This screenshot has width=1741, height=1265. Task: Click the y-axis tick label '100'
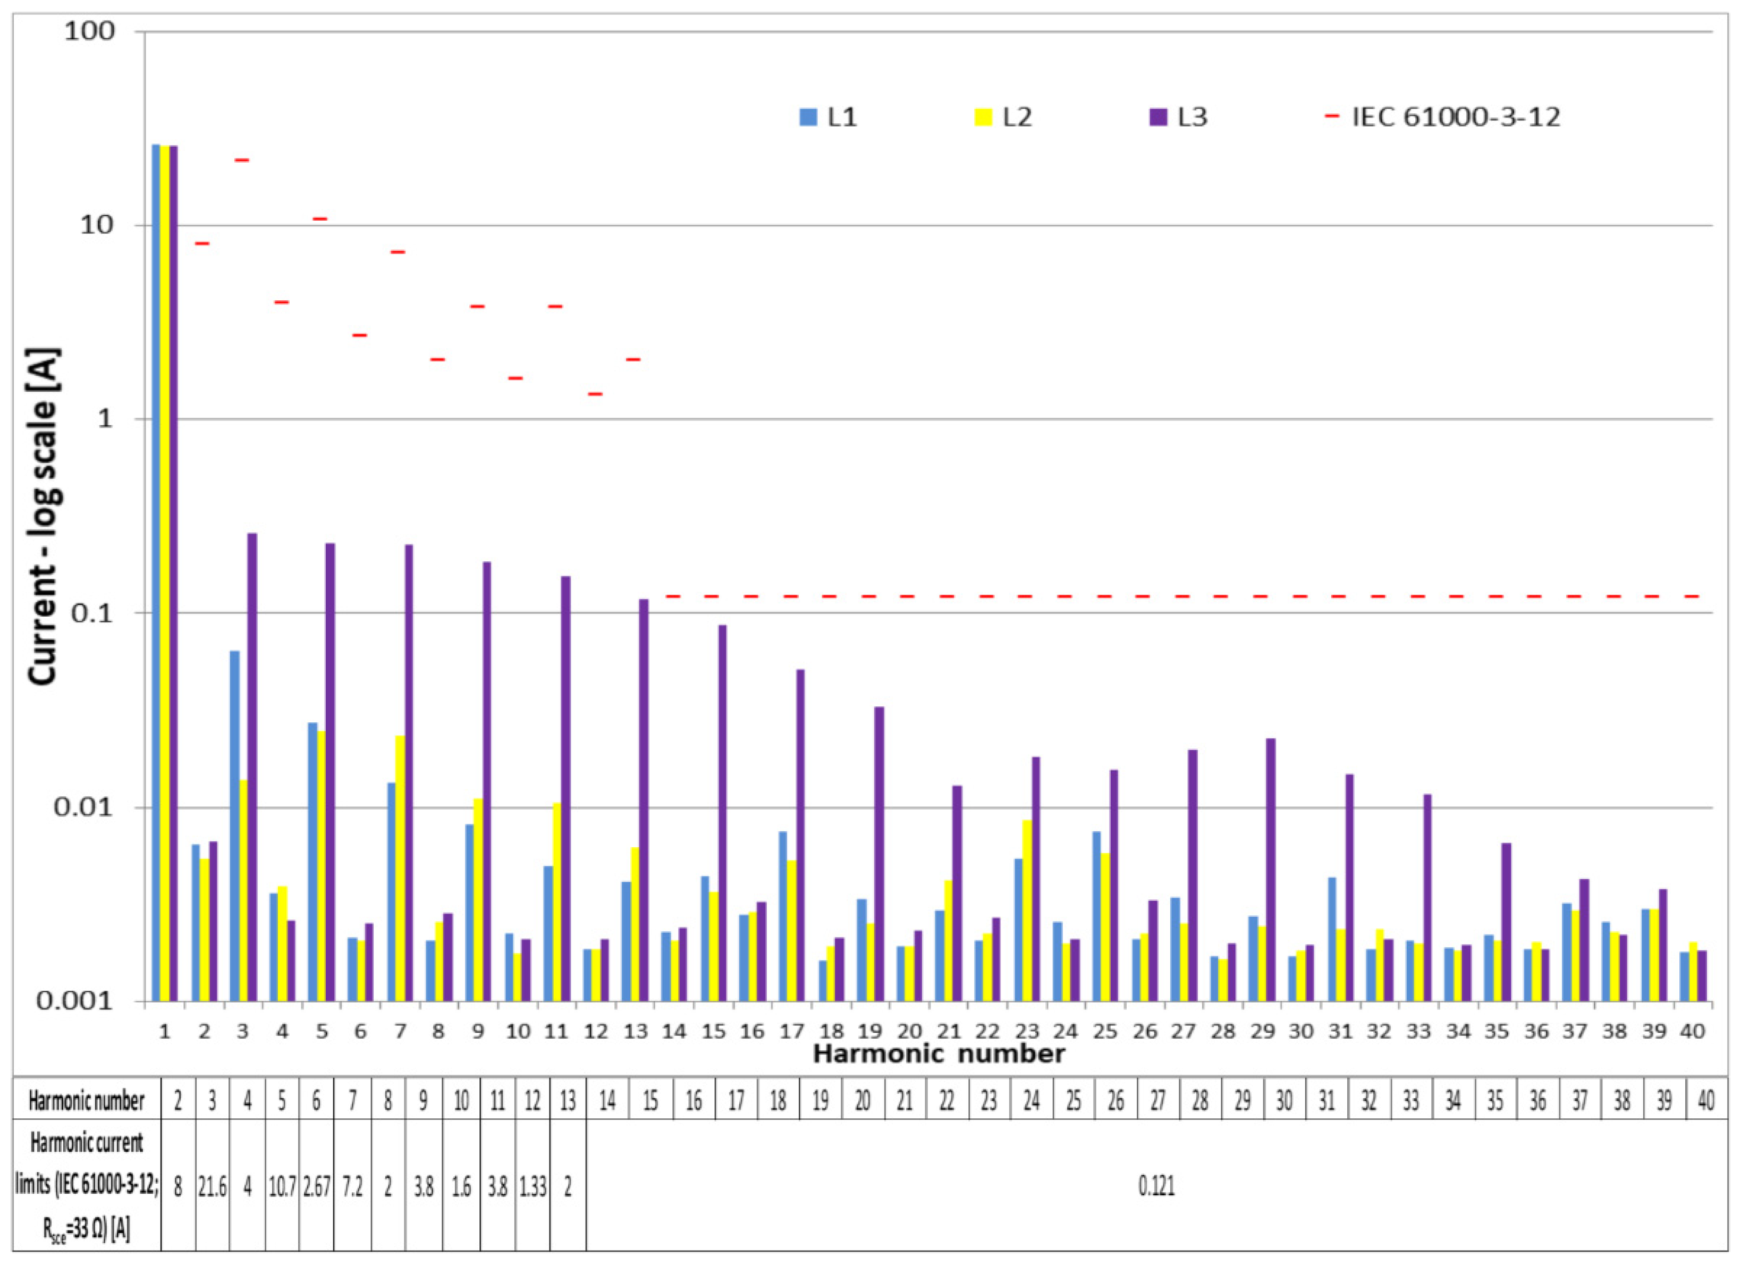pos(89,31)
